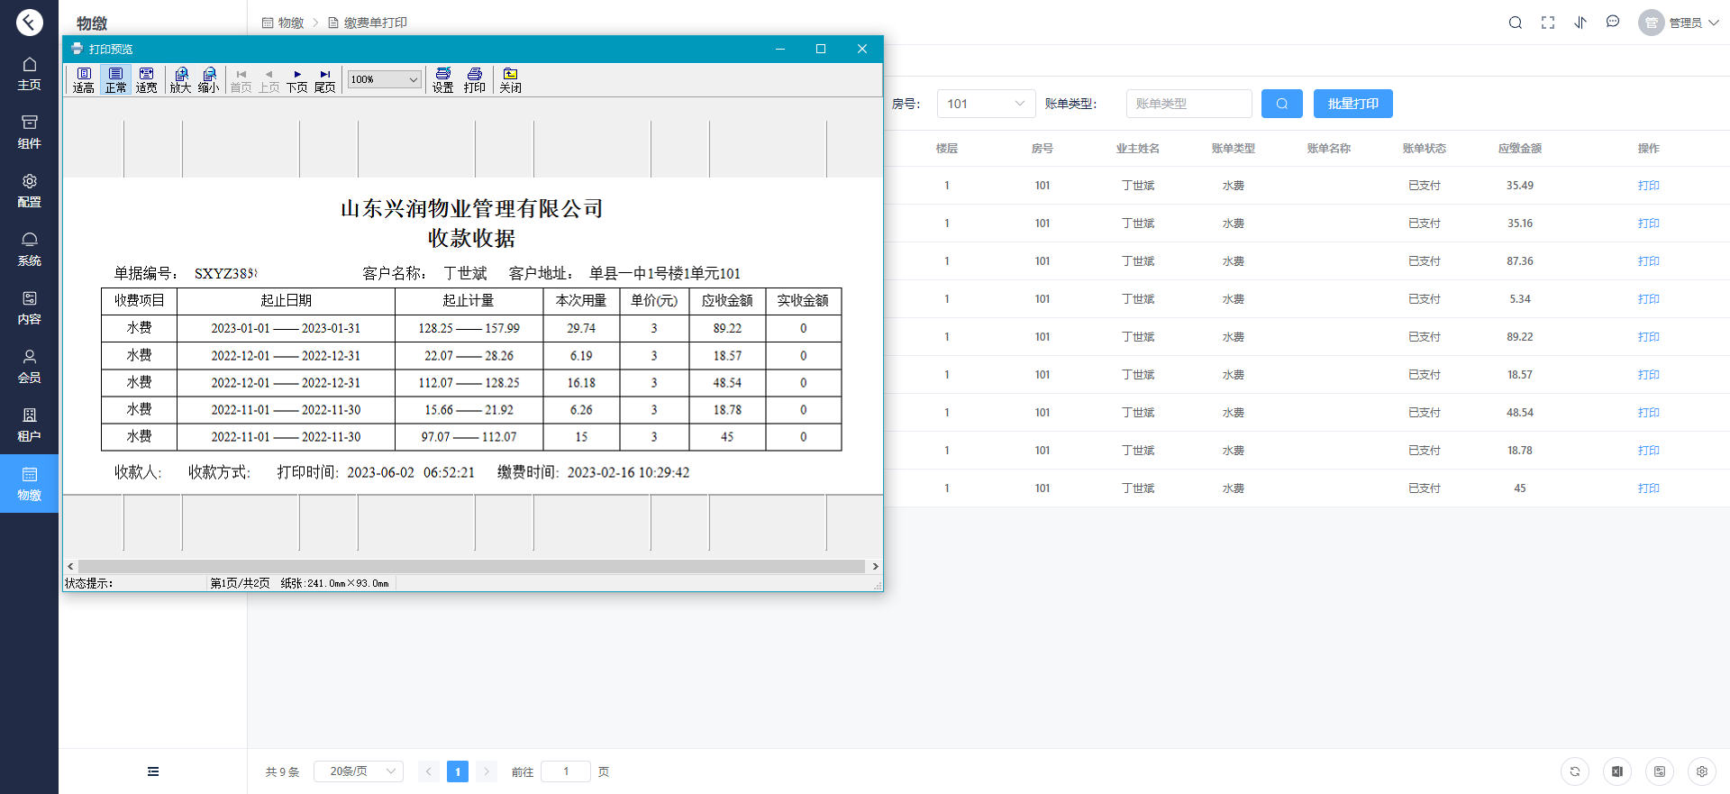Jump to last page 尾页 in preview
The image size is (1730, 794).
coord(325,79)
